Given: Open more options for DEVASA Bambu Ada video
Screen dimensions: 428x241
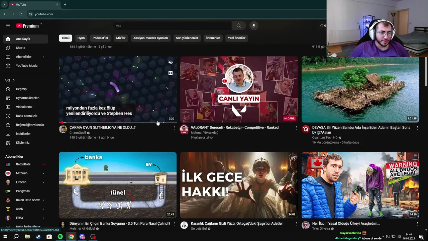Looking at the screenshot, I should pyautogui.click(x=417, y=128).
